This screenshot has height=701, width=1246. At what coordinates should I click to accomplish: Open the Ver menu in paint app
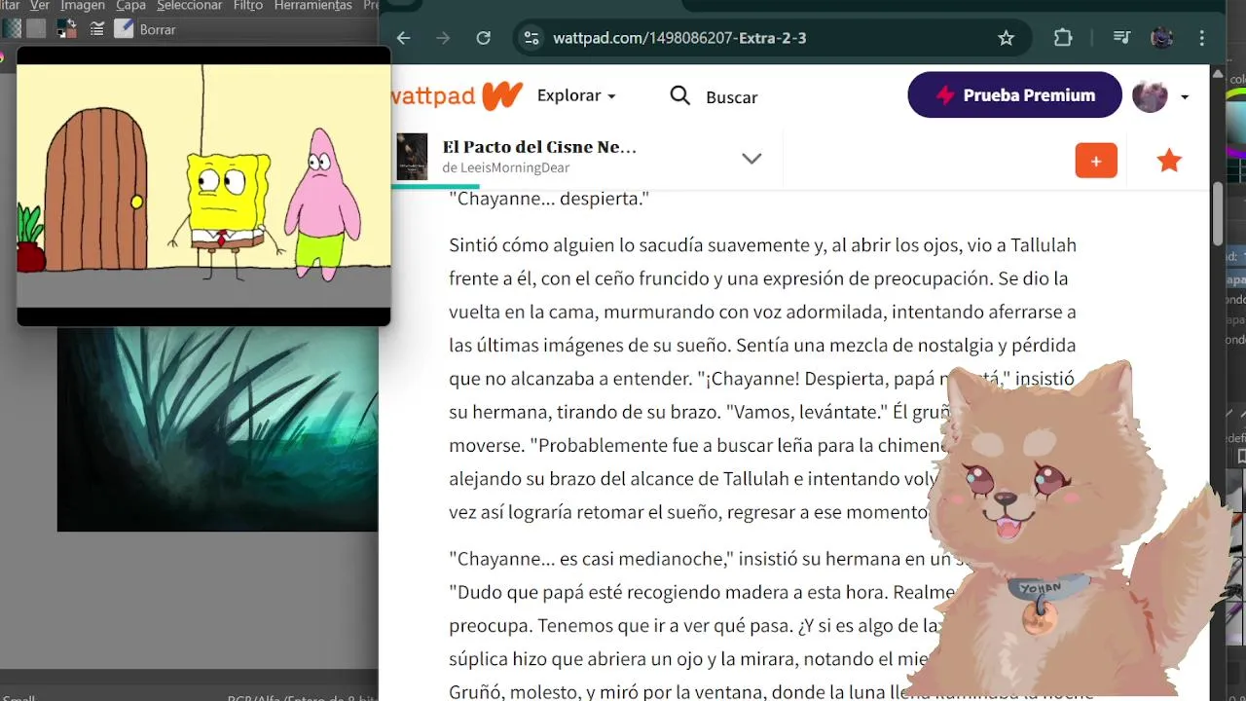point(40,6)
